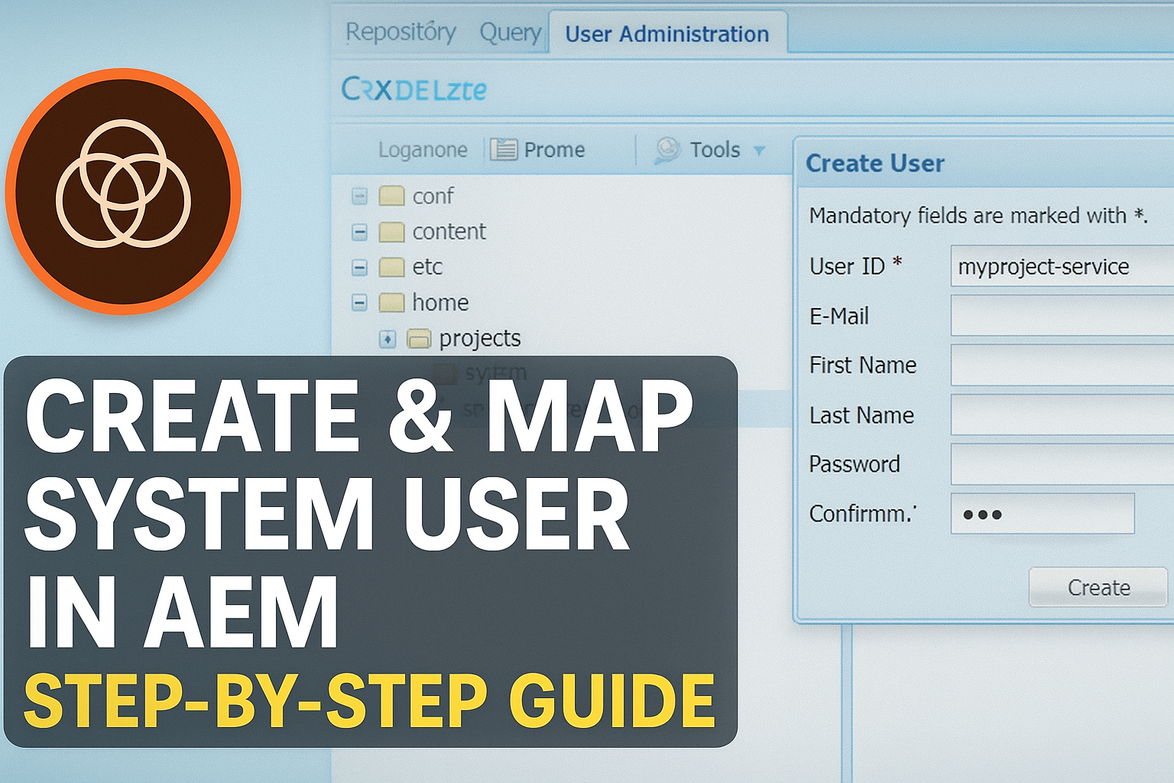Click the home folder icon
1174x783 pixels.
click(391, 303)
